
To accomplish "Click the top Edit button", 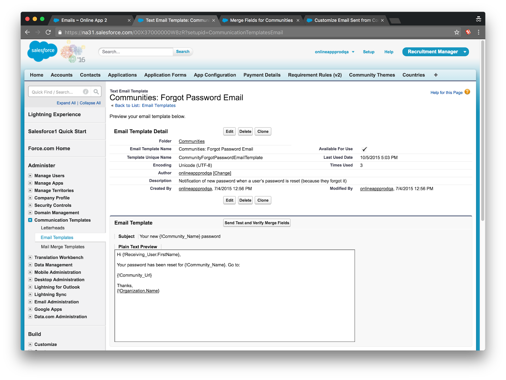I will (x=230, y=132).
